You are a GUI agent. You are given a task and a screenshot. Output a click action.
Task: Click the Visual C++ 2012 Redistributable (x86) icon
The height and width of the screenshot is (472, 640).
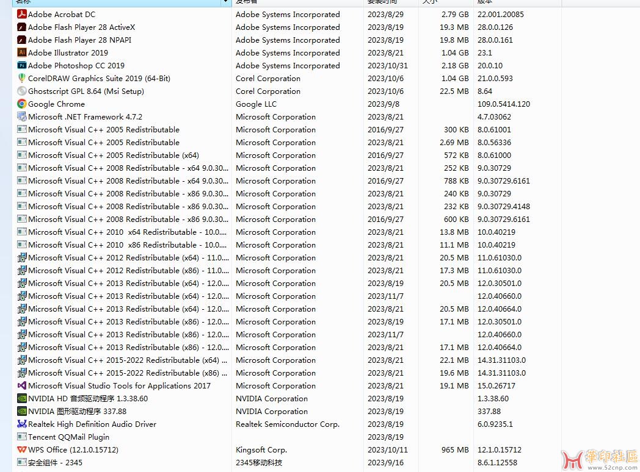coord(21,271)
